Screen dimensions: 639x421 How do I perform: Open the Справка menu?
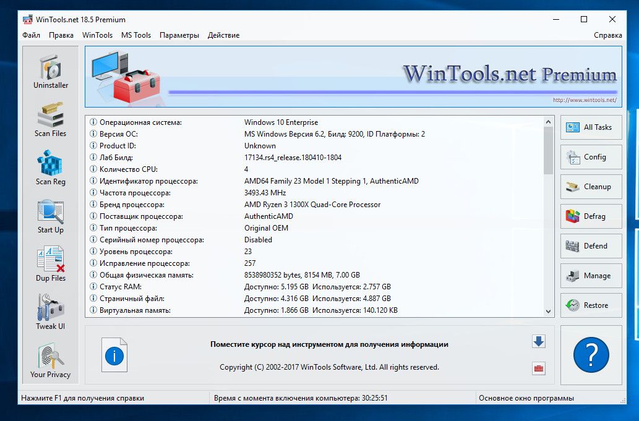(x=607, y=35)
